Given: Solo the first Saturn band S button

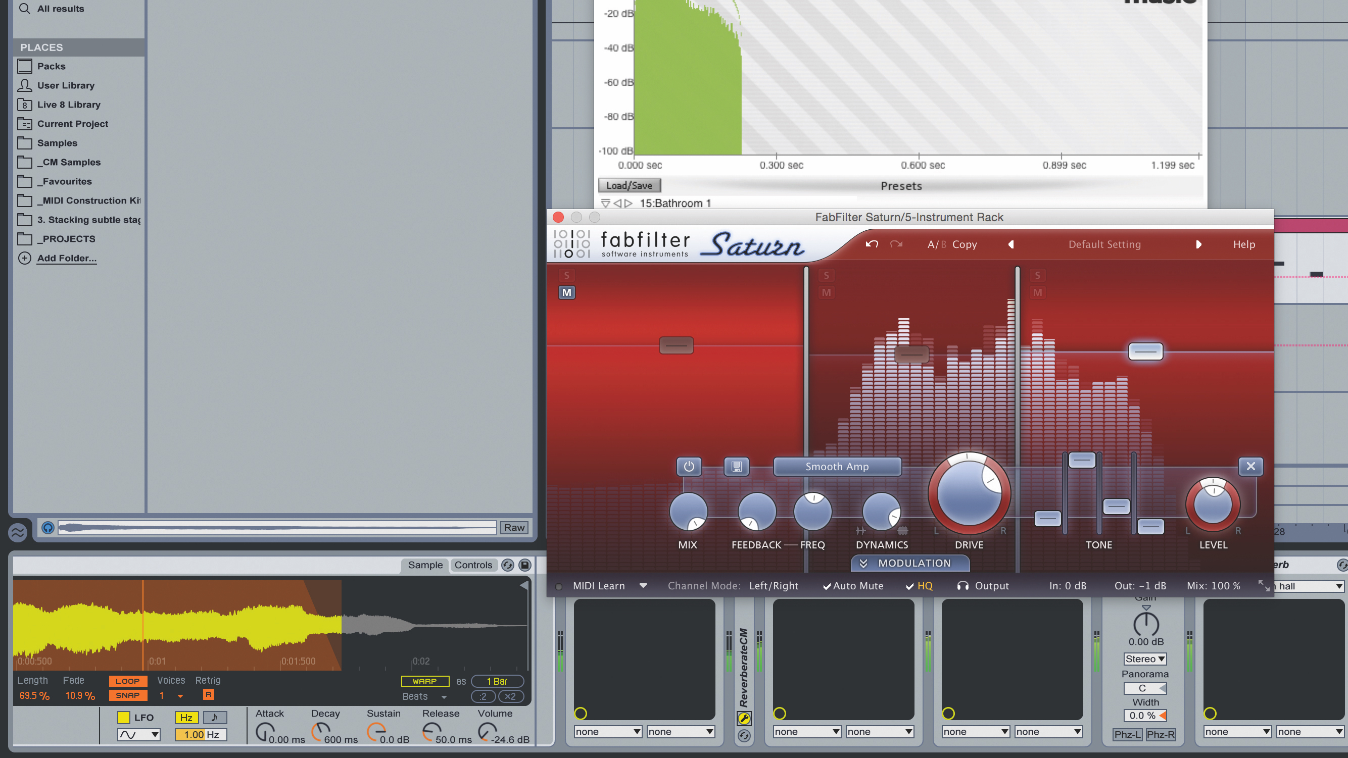Looking at the screenshot, I should [x=567, y=275].
